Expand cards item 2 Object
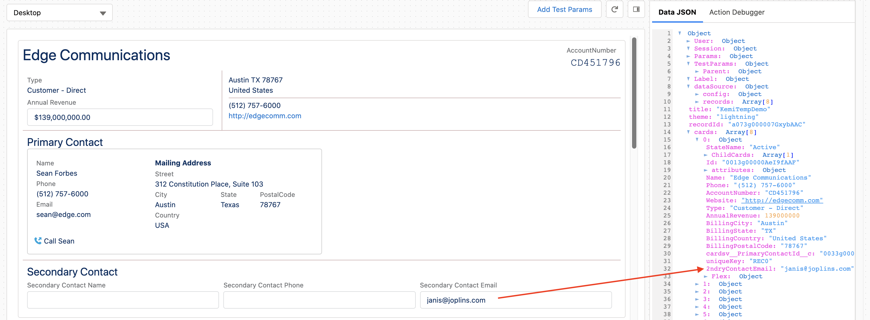 [697, 292]
